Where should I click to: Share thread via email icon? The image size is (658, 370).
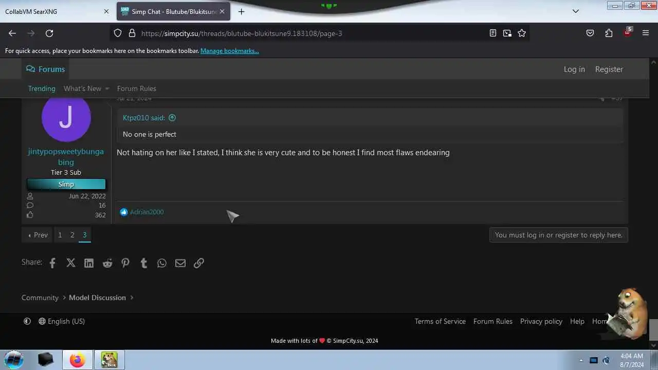pos(180,263)
